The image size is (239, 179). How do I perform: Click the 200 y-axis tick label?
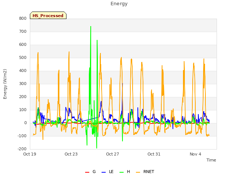click(x=23, y=97)
